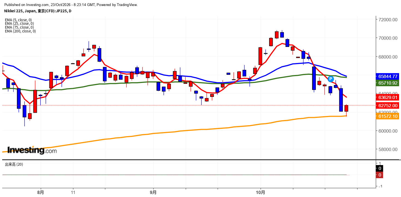Click the 8月 time axis label

click(x=41, y=192)
